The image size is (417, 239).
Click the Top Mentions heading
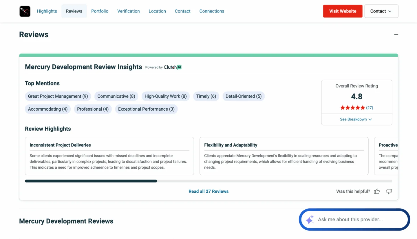42,83
